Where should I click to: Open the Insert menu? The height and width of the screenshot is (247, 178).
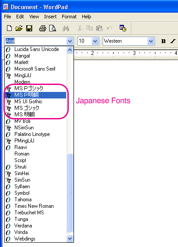[x=50, y=17]
